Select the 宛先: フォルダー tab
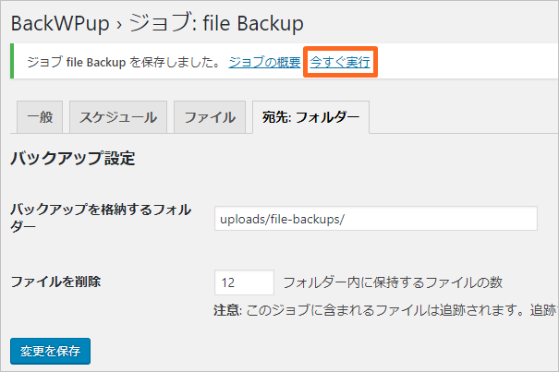Viewport: 559px width, 372px height. click(x=310, y=117)
